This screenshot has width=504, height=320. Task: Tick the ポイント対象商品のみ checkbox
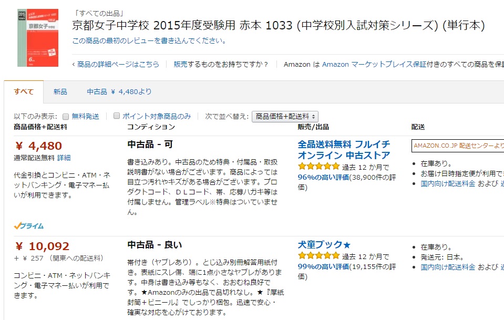click(117, 116)
